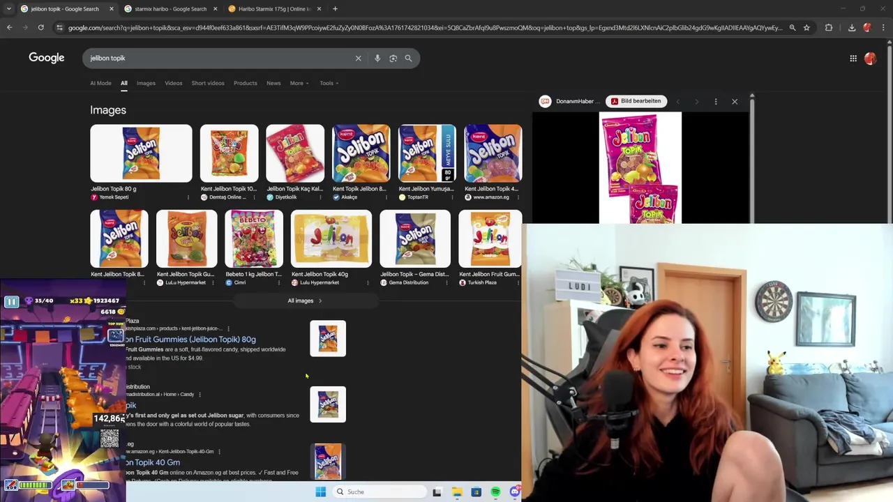Open options for the Diyetkolik image result
The image size is (893, 502).
(320, 197)
